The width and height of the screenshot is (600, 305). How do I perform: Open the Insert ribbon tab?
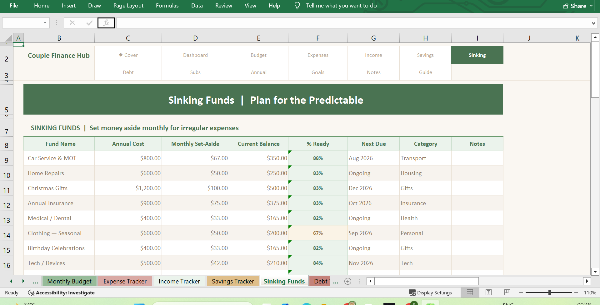69,6
